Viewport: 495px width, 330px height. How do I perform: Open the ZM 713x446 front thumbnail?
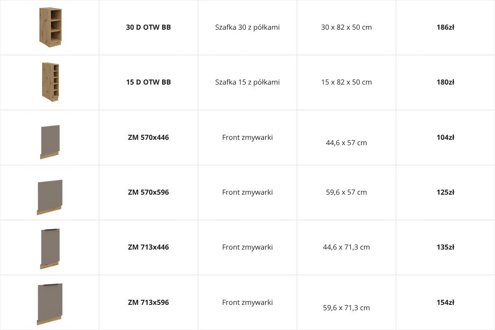pyautogui.click(x=50, y=249)
